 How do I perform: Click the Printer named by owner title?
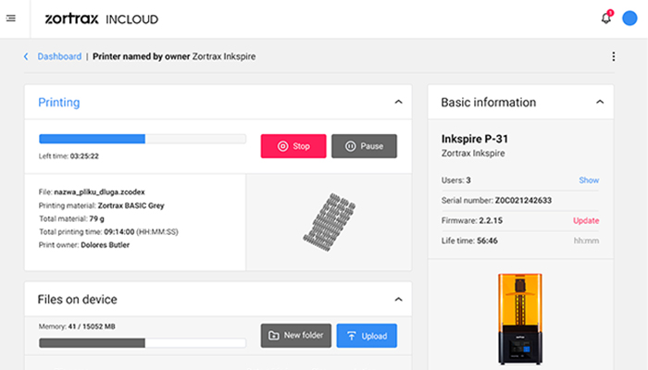click(142, 56)
